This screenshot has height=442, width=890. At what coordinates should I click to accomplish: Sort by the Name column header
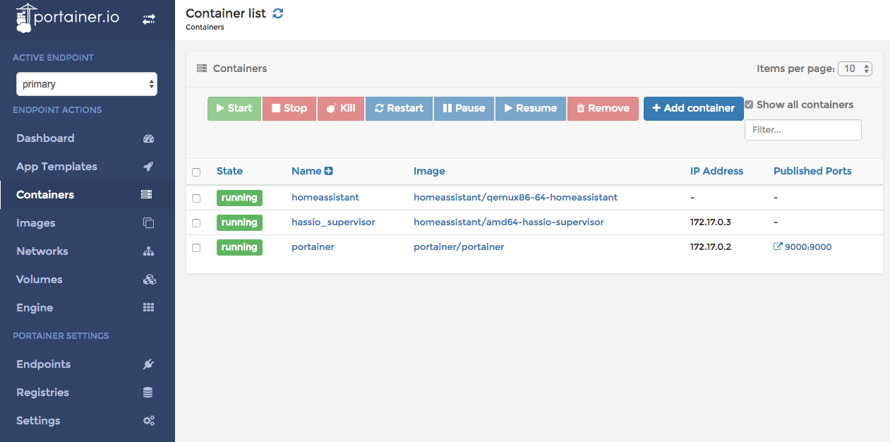pos(306,171)
